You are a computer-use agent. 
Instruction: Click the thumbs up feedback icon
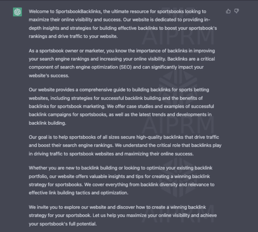tap(228, 11)
